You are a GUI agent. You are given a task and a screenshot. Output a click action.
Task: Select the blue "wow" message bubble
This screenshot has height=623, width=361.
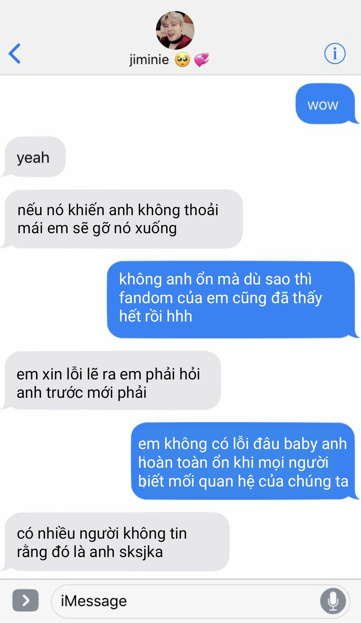tap(325, 104)
